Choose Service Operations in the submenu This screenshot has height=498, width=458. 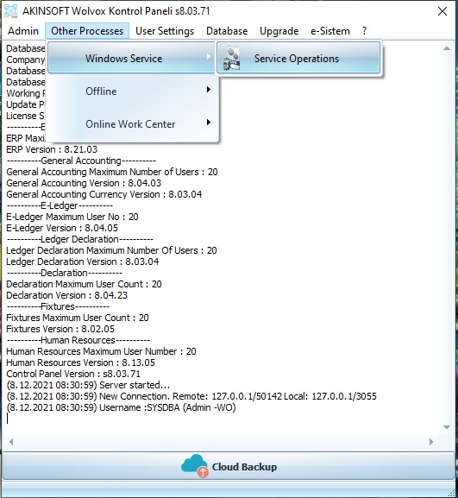(x=298, y=59)
